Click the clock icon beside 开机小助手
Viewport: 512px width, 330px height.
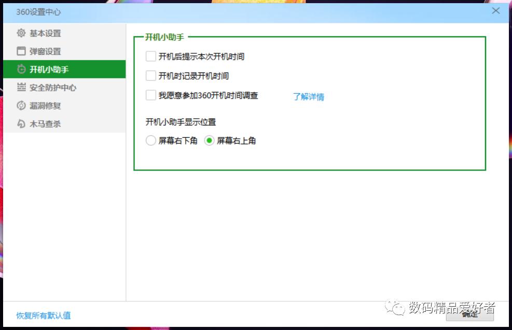(x=21, y=69)
